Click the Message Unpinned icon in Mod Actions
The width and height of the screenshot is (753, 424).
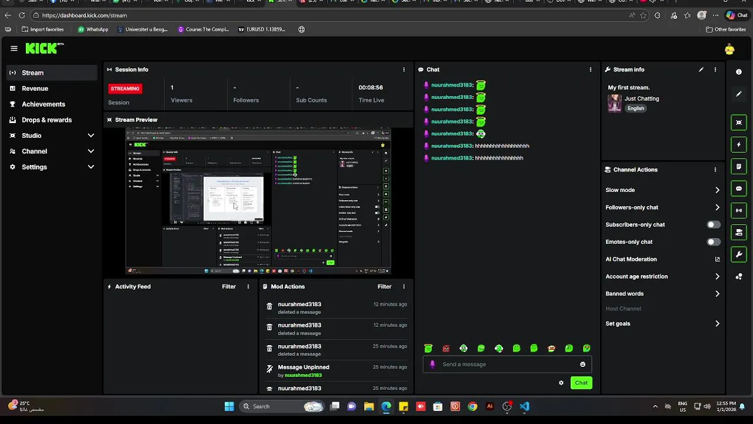(x=269, y=369)
